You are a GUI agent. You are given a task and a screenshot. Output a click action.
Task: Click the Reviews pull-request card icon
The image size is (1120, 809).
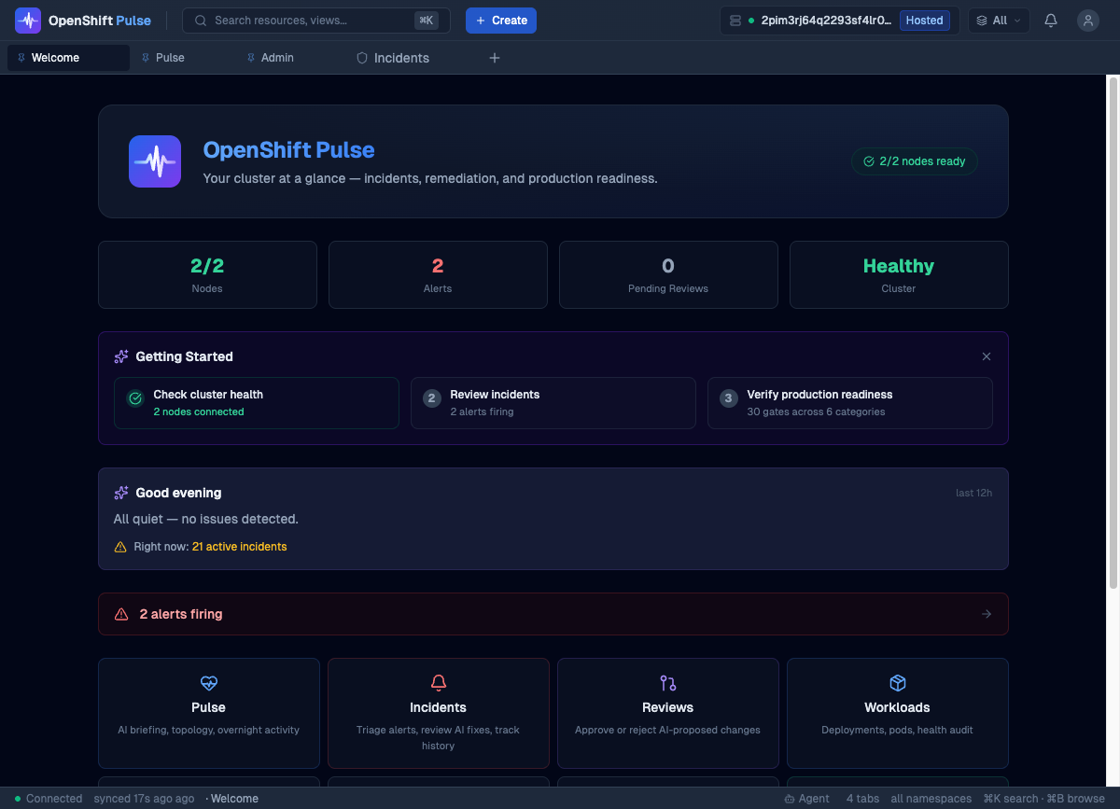[x=668, y=683]
